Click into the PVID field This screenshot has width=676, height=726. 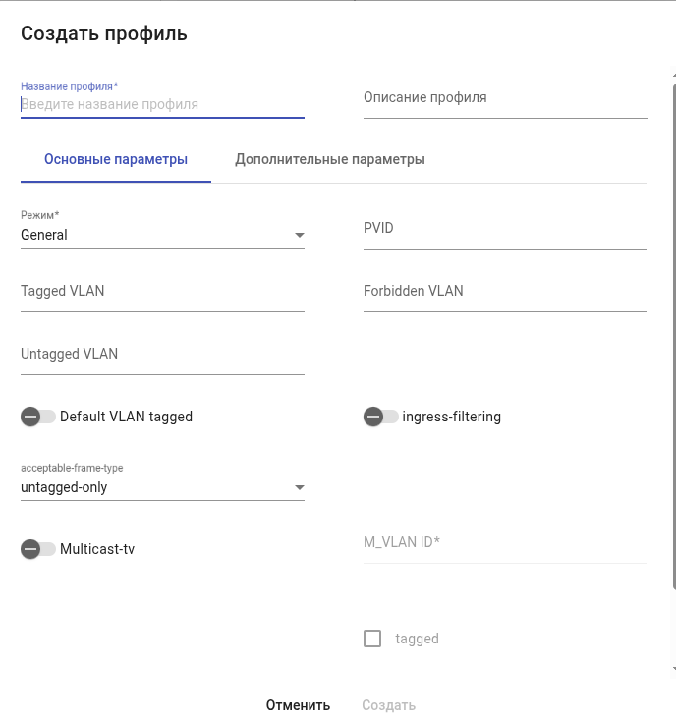[505, 229]
